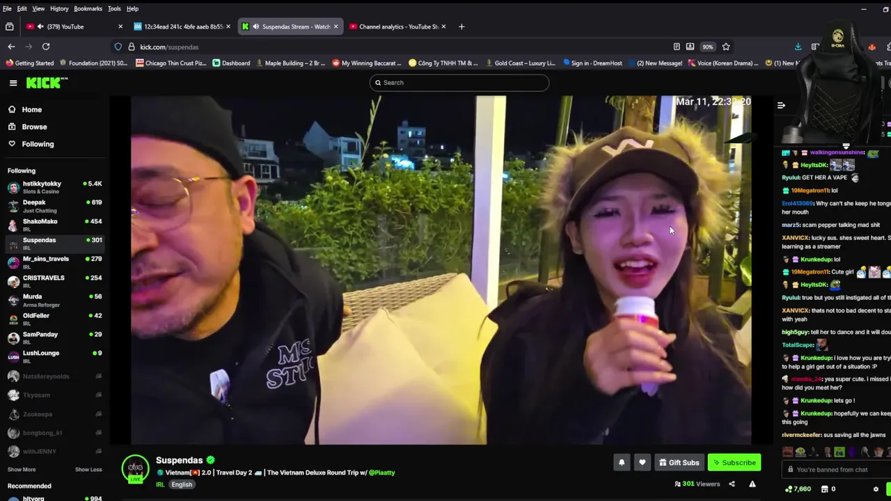This screenshot has height=501, width=891.
Task: Open offline Nataliereynolds channel
Action: coord(54,376)
